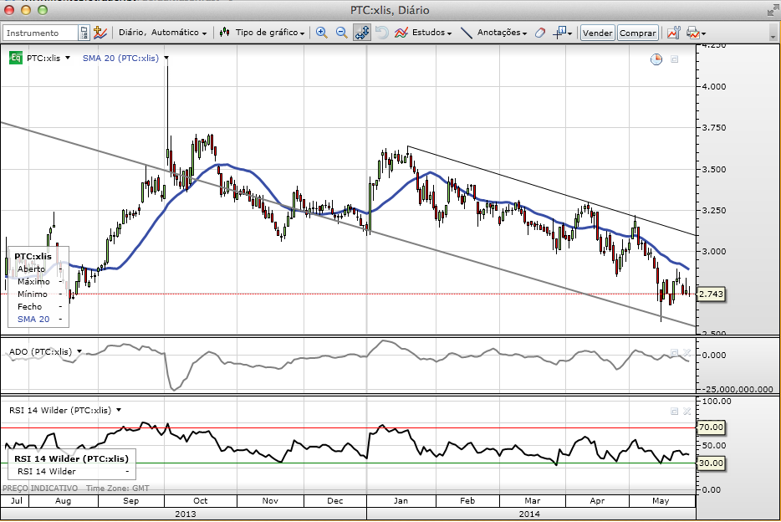Click the undo arrow icon in toolbar
The image size is (781, 522).
[382, 33]
